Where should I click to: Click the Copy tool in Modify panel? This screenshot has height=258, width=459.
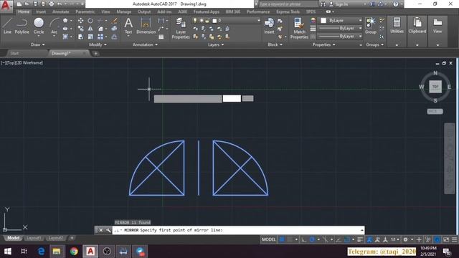click(x=80, y=29)
